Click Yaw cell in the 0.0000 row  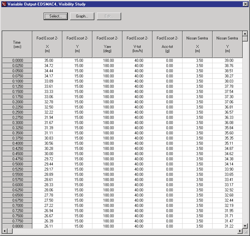coord(107,61)
